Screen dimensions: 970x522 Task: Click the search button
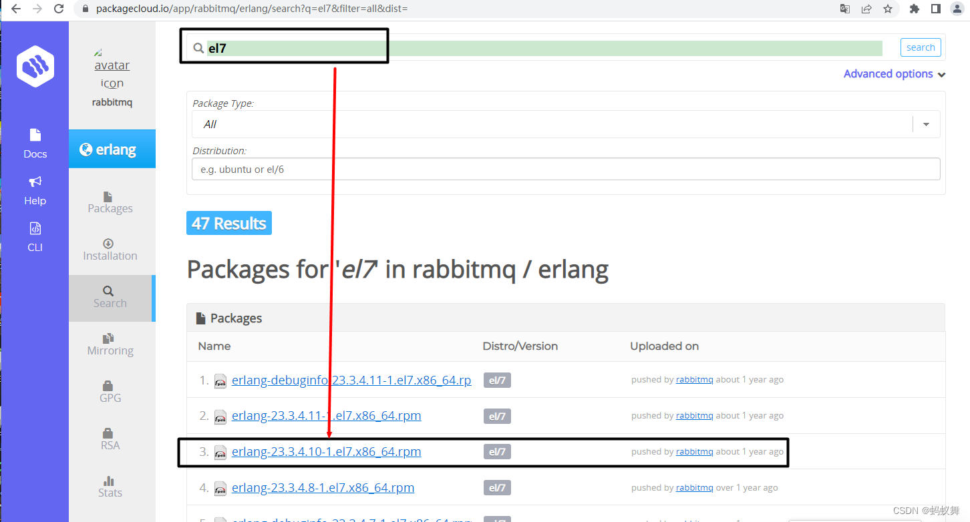[x=921, y=47]
